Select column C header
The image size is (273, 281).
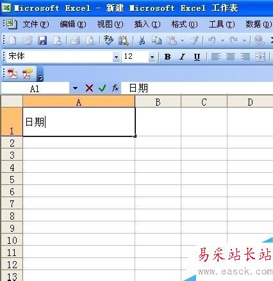coord(204,102)
